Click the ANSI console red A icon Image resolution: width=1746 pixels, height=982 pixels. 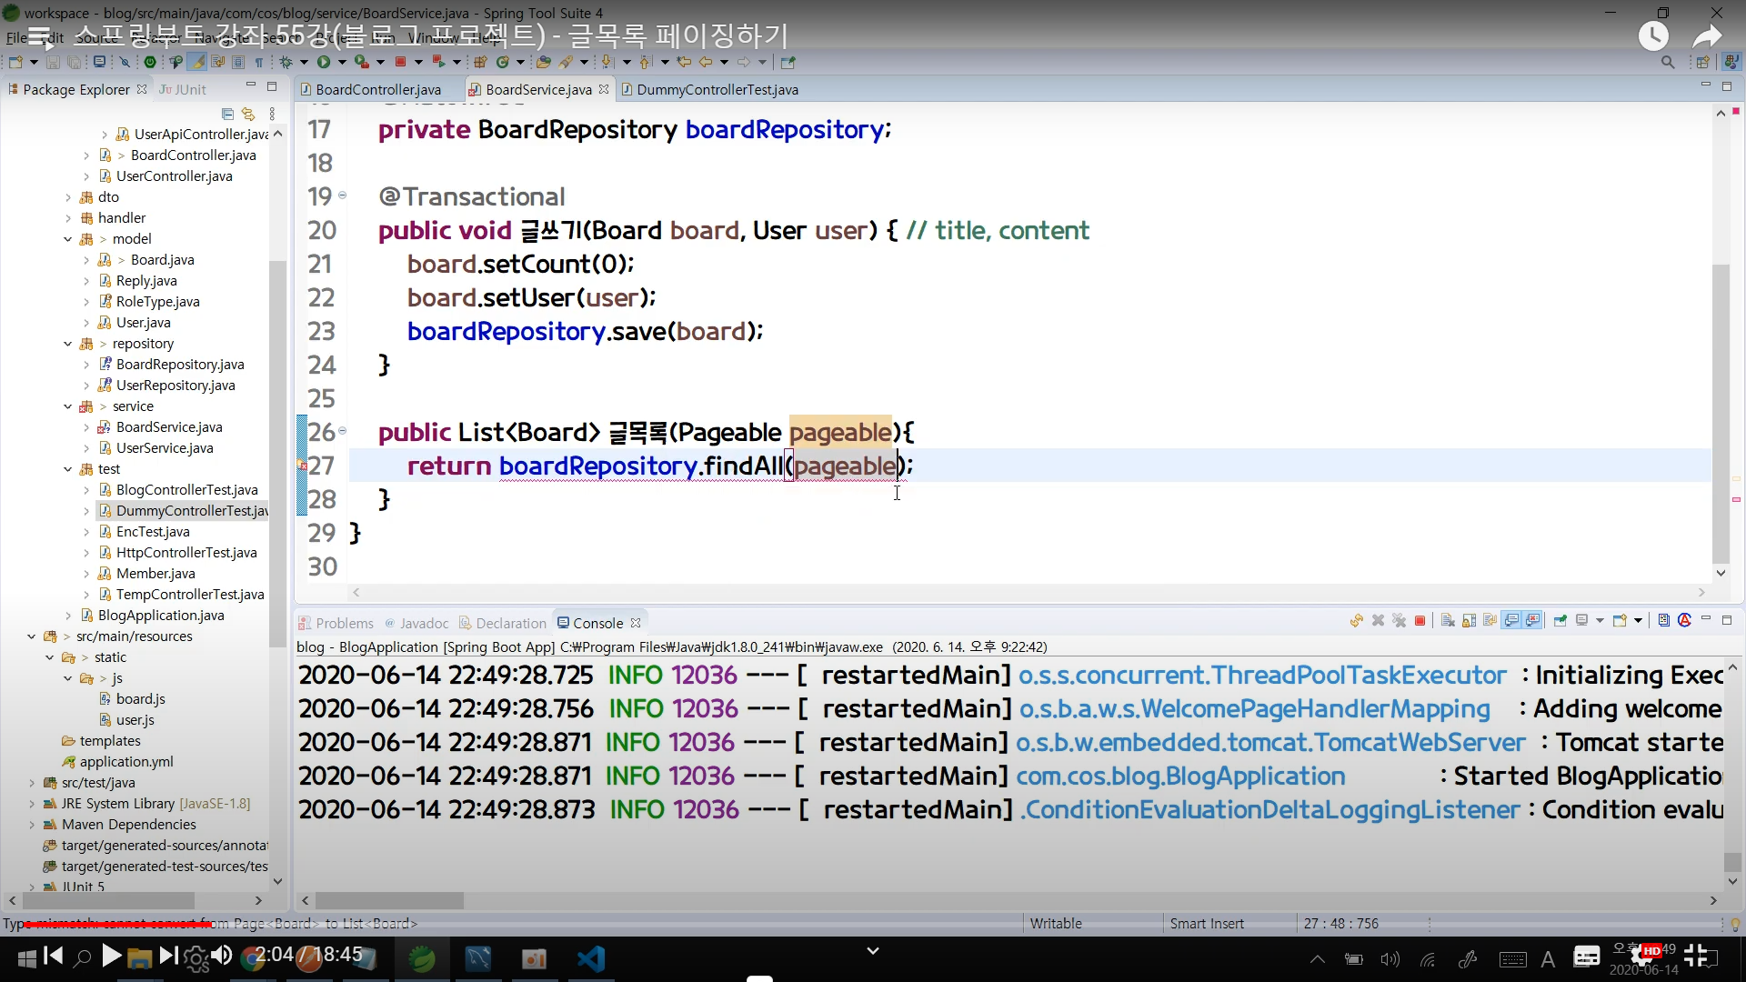point(1684,620)
